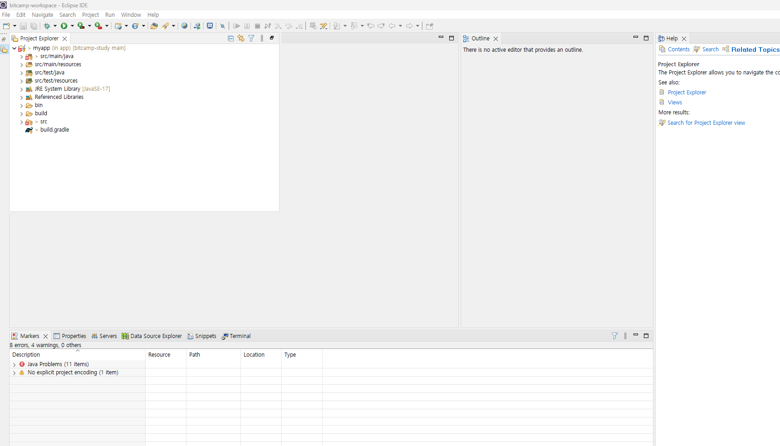Click the Open Type folder icon
780x446 pixels.
(154, 26)
